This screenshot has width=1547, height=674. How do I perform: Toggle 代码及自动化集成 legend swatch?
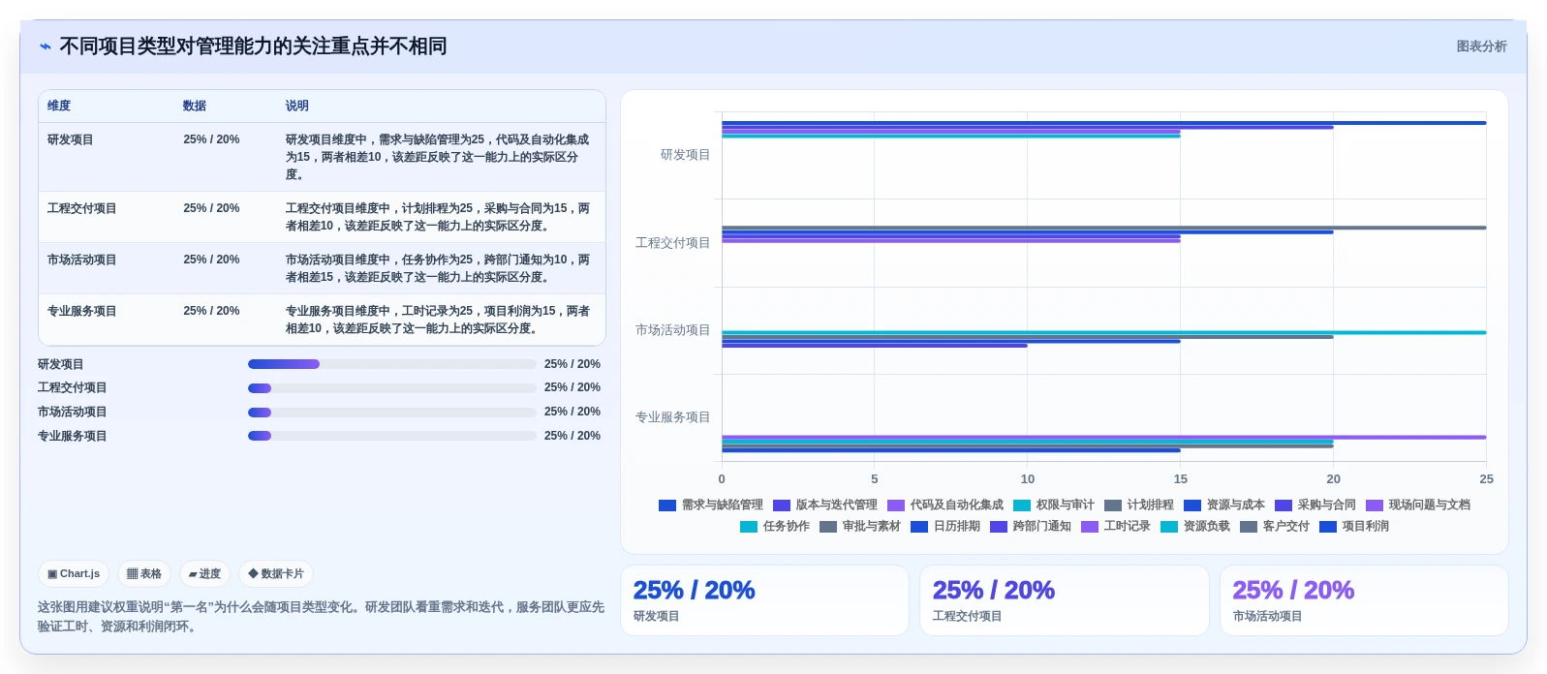896,505
